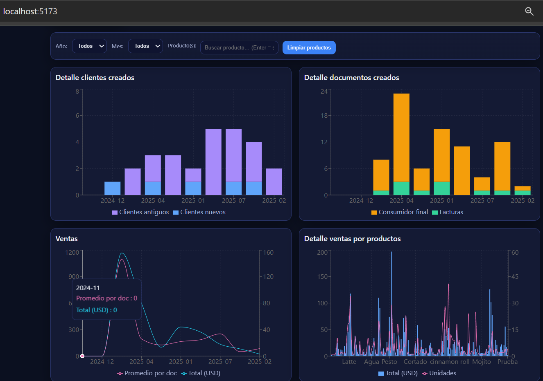
Task: Click the last purple bar in clientes chart
Action: pyautogui.click(x=274, y=182)
